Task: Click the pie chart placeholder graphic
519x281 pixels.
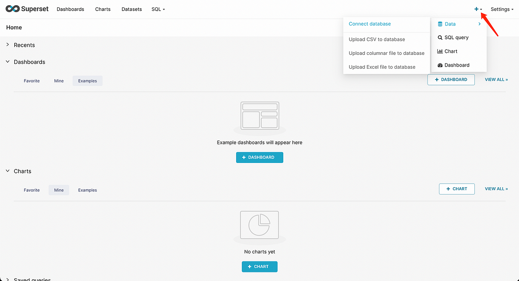Action: [259, 225]
